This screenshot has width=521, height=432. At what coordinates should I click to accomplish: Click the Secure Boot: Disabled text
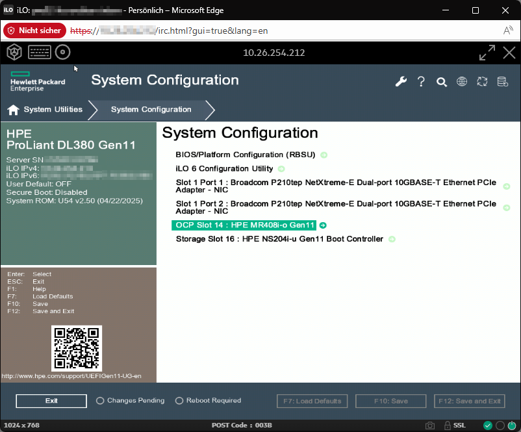point(47,192)
